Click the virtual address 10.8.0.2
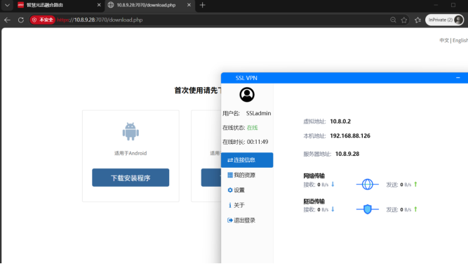Screen dimensions: 468x264 click(340, 121)
